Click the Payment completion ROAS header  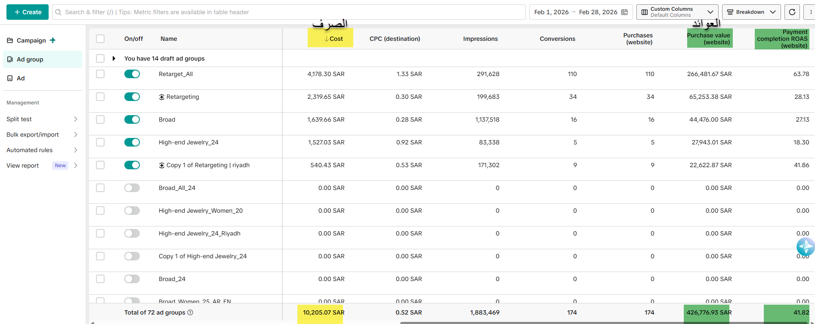(x=782, y=39)
